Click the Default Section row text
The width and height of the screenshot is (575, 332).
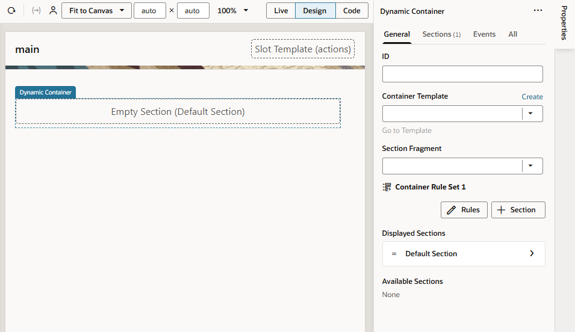pos(431,254)
